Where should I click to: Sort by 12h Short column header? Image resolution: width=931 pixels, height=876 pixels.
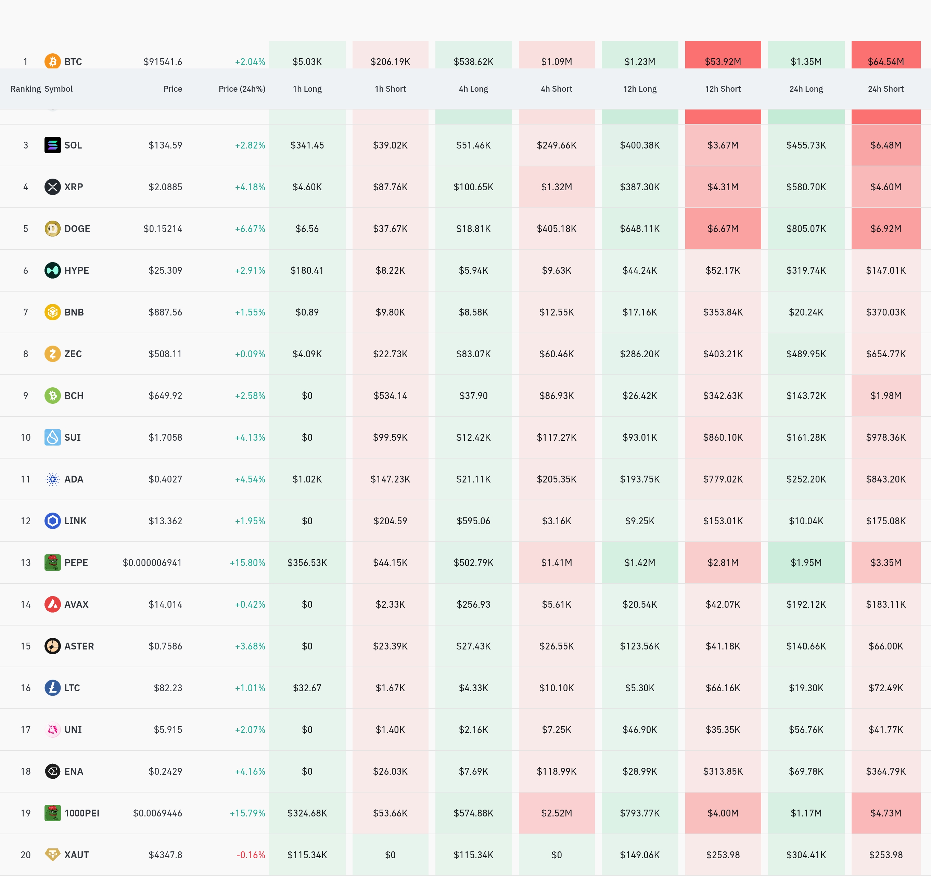tap(723, 89)
